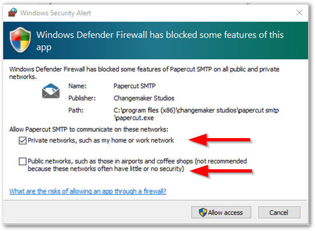Screen dimensions: 315x231
Task: Click the 'Changemaker Studios' publisher value
Action: pos(144,98)
